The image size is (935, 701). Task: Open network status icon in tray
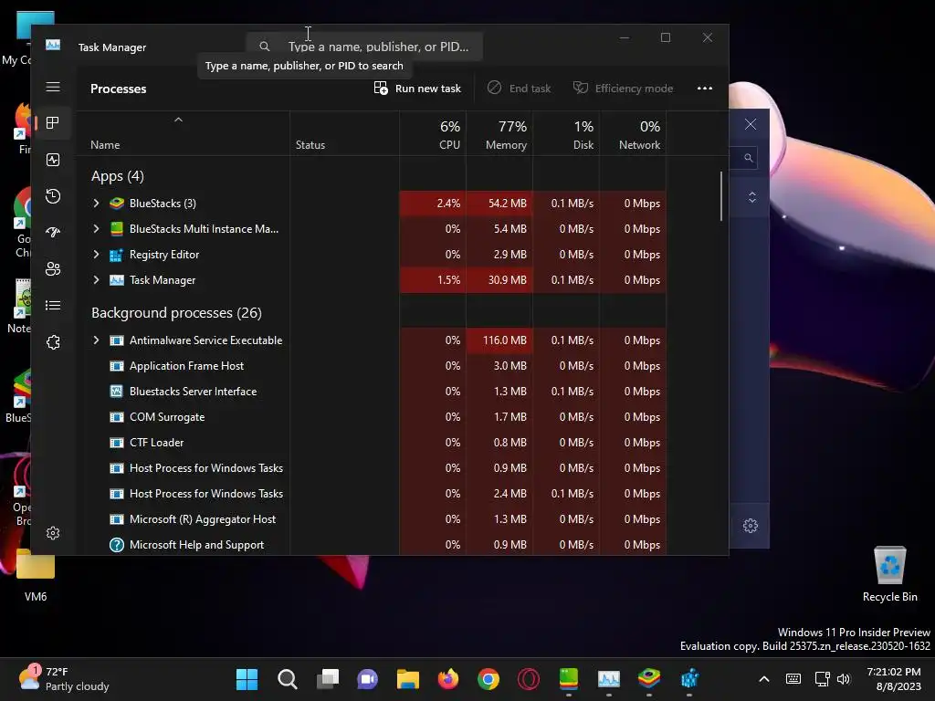pos(822,679)
